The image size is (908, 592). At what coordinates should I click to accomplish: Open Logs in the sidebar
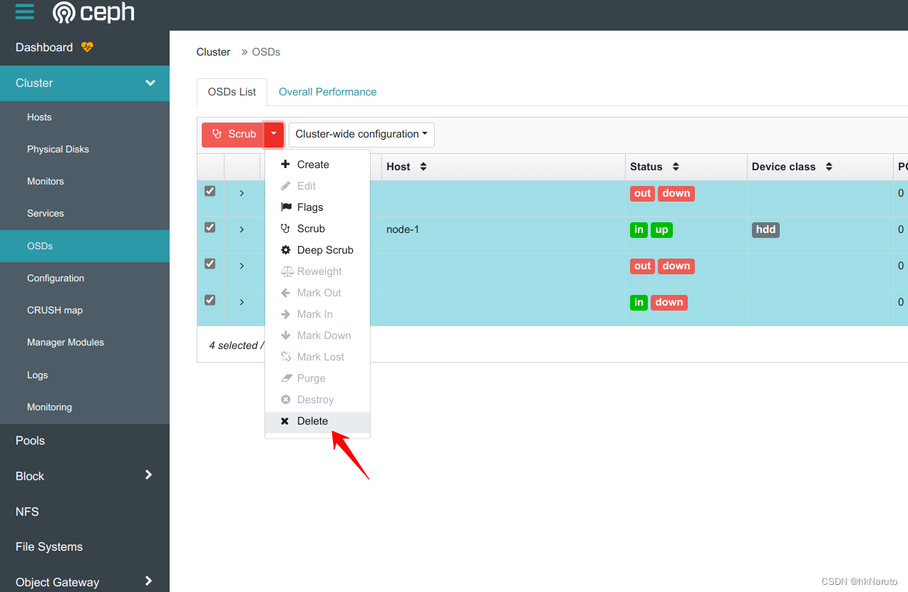click(85, 375)
